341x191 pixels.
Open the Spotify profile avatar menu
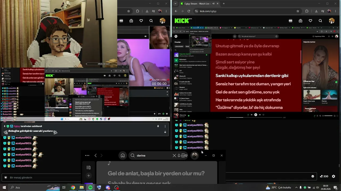[x=195, y=155]
